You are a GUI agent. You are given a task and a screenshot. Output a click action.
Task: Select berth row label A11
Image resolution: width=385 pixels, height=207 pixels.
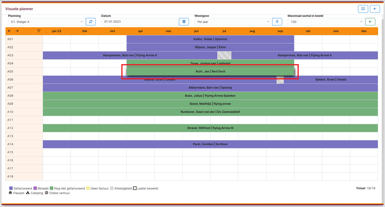[24, 120]
